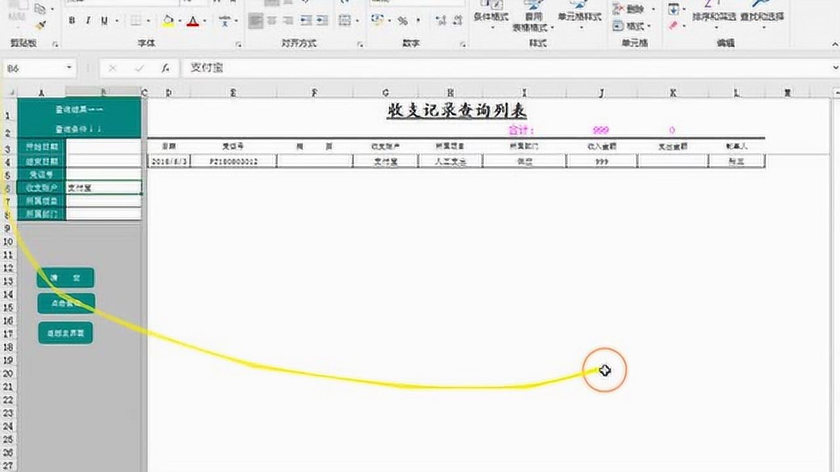
Task: Open the borders dropdown arrow
Action: 148,21
